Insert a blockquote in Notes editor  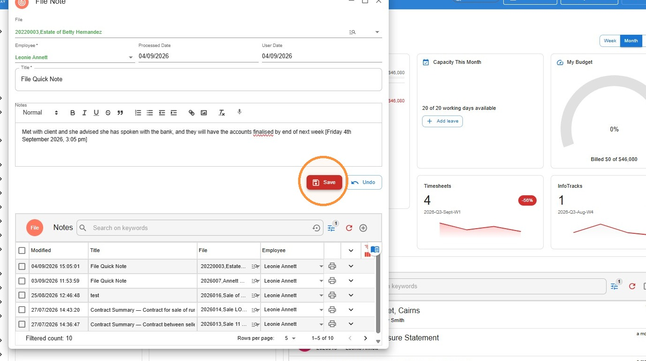pyautogui.click(x=120, y=113)
